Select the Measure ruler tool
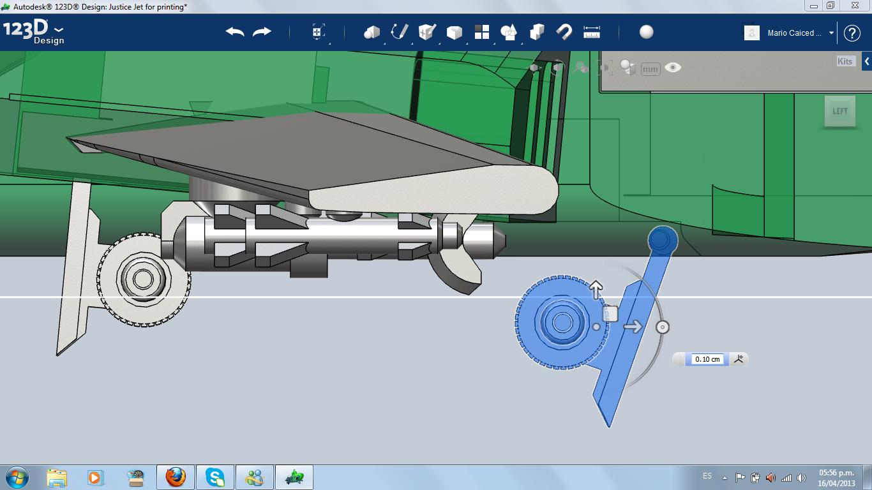Viewport: 872px width, 490px height. [592, 32]
